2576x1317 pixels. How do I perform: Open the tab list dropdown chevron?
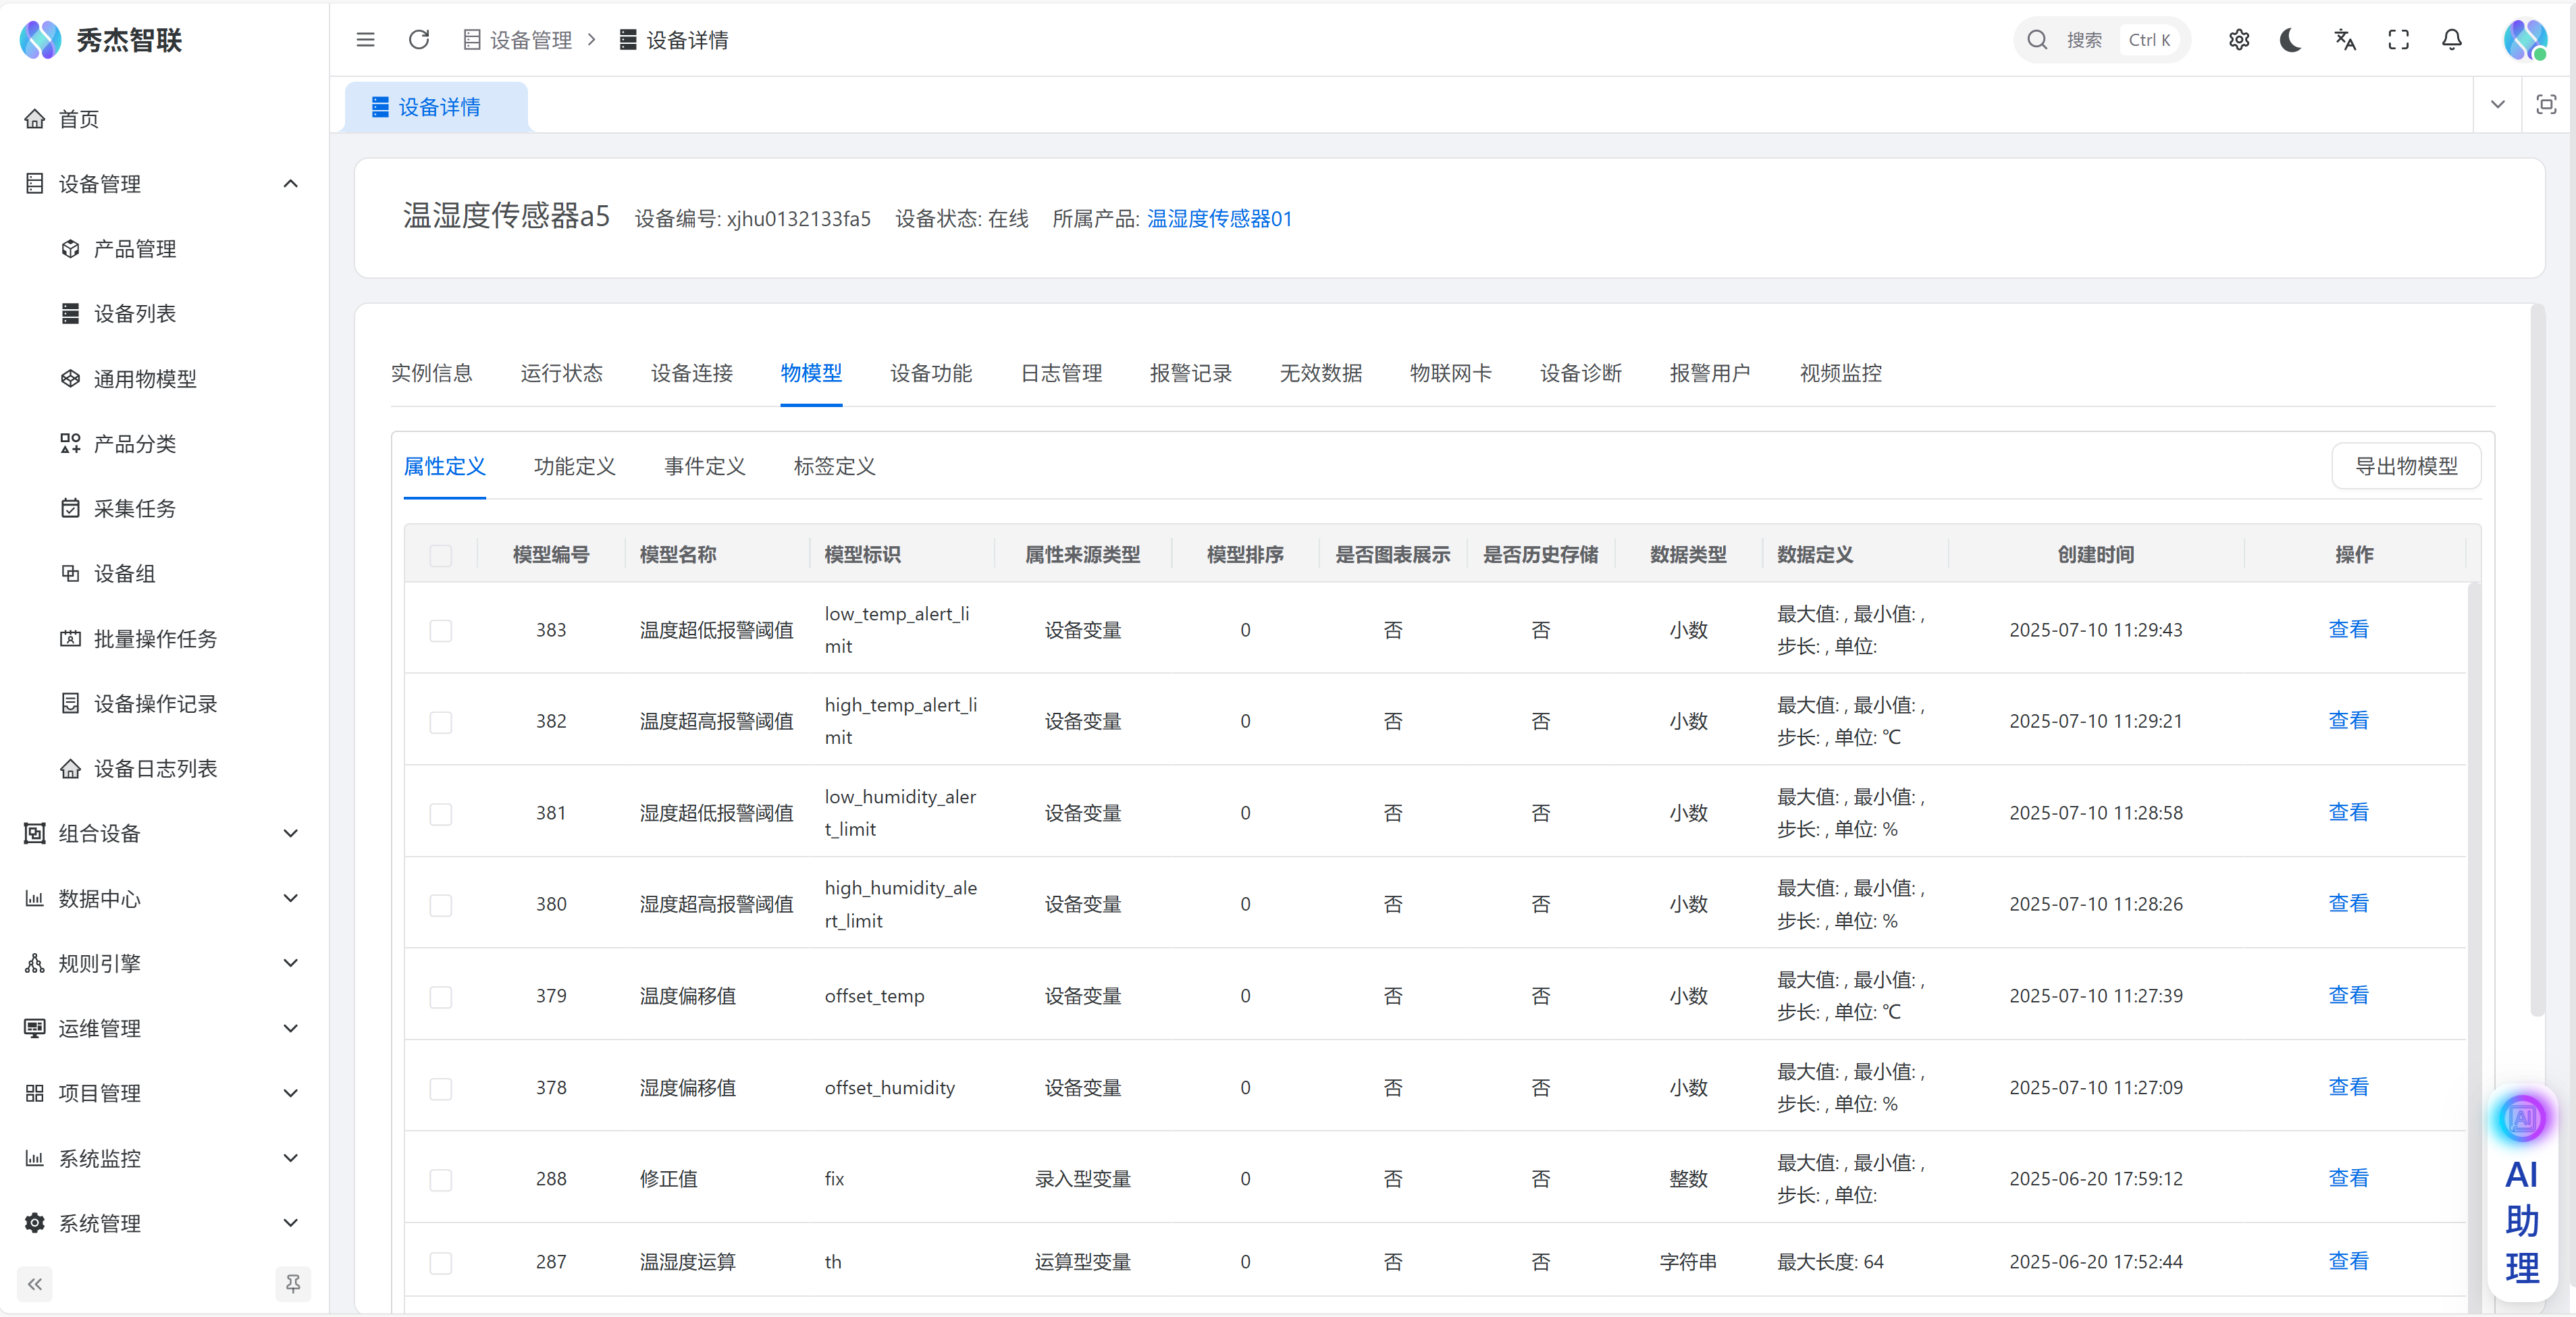tap(2497, 105)
